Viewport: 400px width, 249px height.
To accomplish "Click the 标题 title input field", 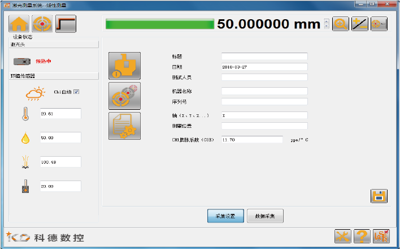I will point(264,57).
